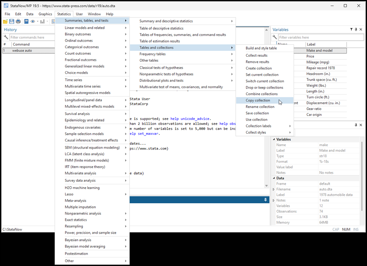Viewport: 367px width, 266px height.
Task: Open the Graphics menu
Action: click(45, 14)
